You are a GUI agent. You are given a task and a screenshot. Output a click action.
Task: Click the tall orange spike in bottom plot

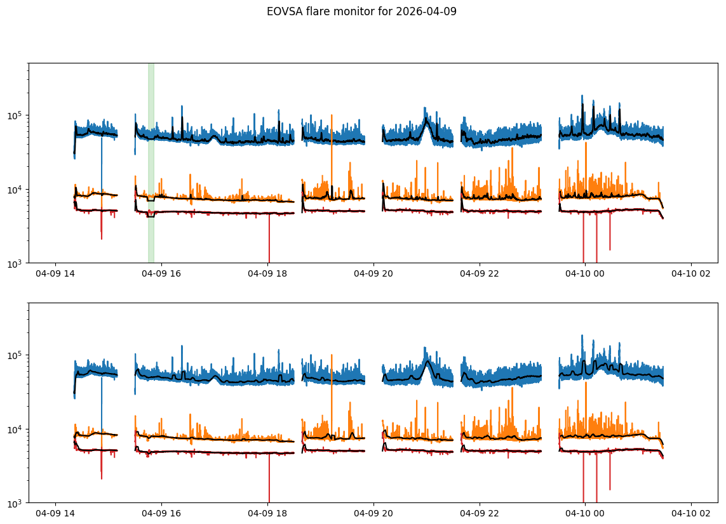(332, 395)
